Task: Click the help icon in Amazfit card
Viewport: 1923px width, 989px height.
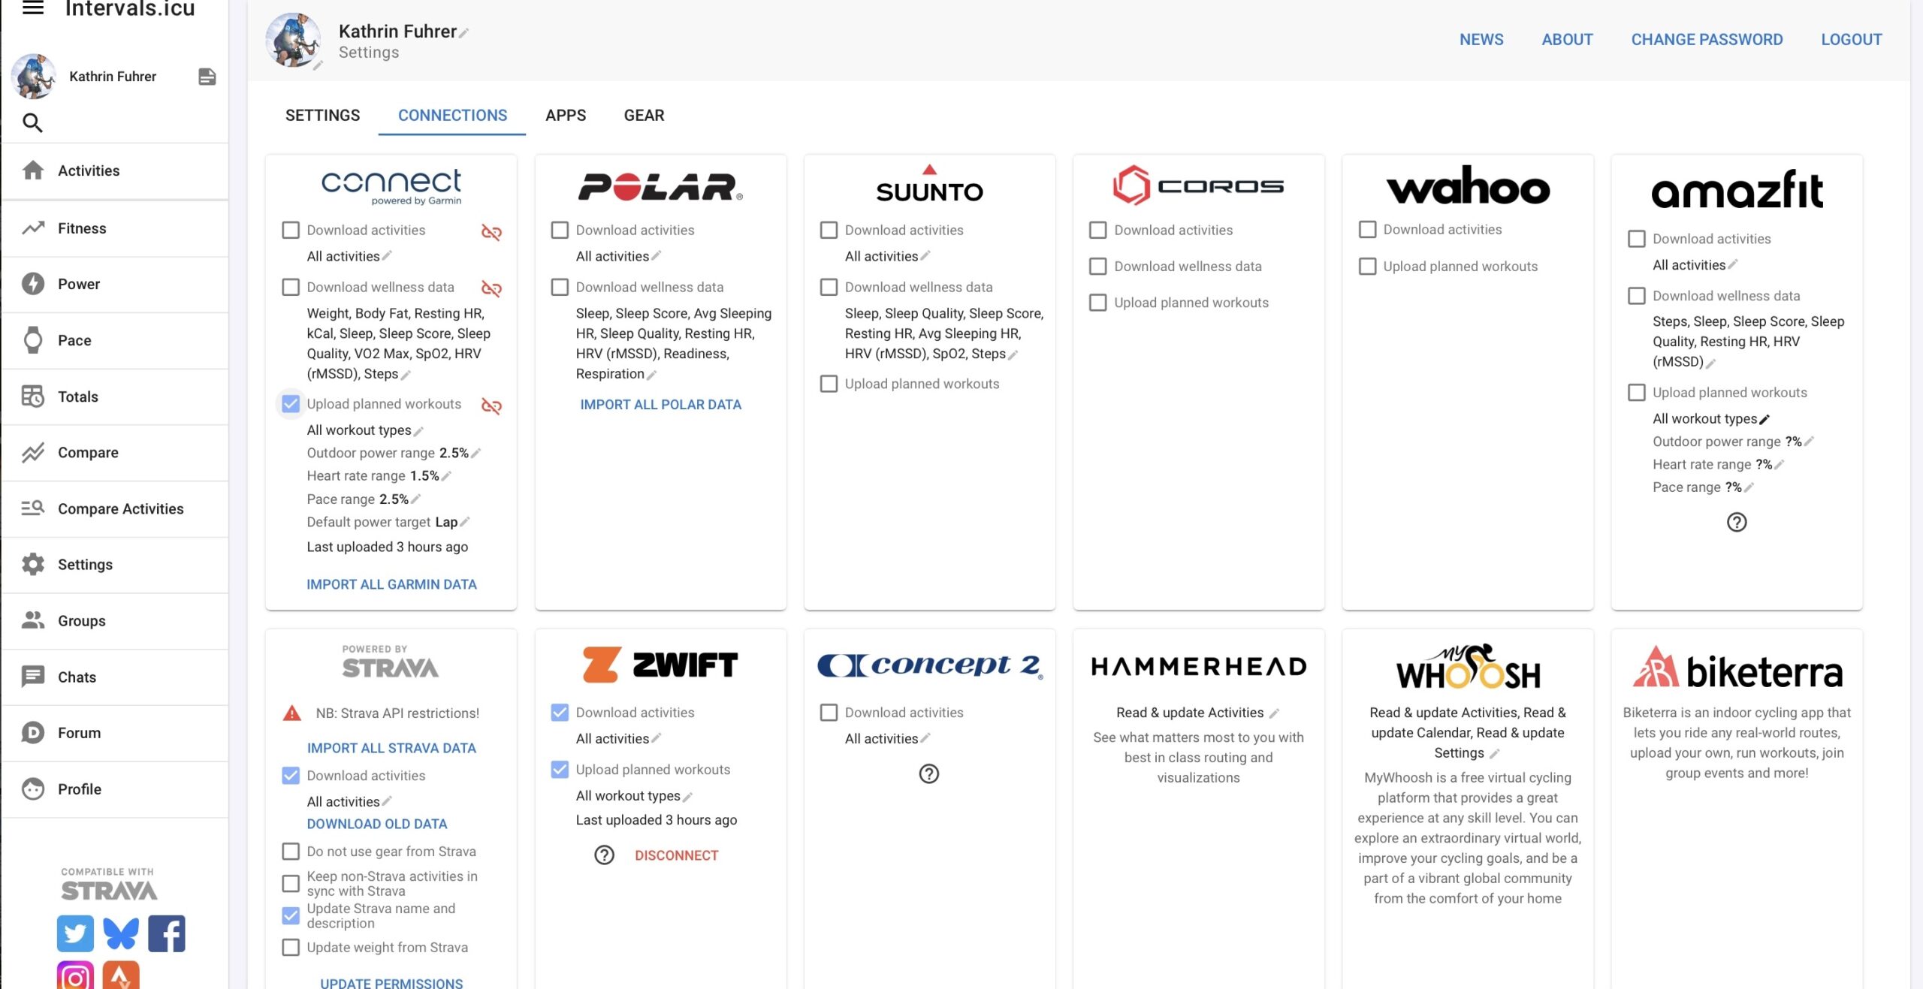Action: pyautogui.click(x=1736, y=522)
